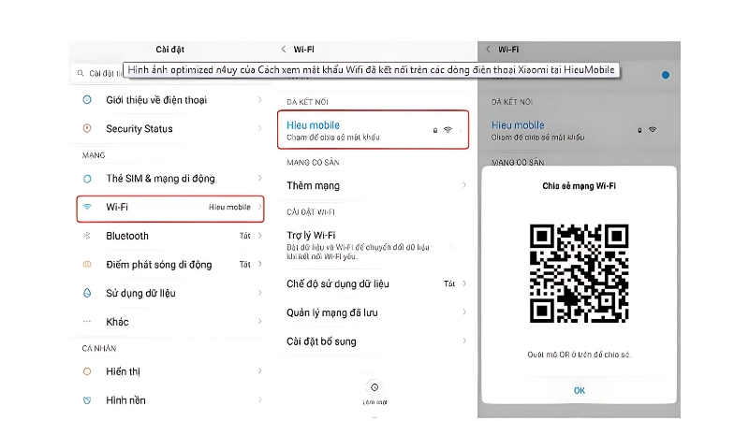This screenshot has width=749, height=421.
Task: Open Hình nền settings entry
Action: 170,400
